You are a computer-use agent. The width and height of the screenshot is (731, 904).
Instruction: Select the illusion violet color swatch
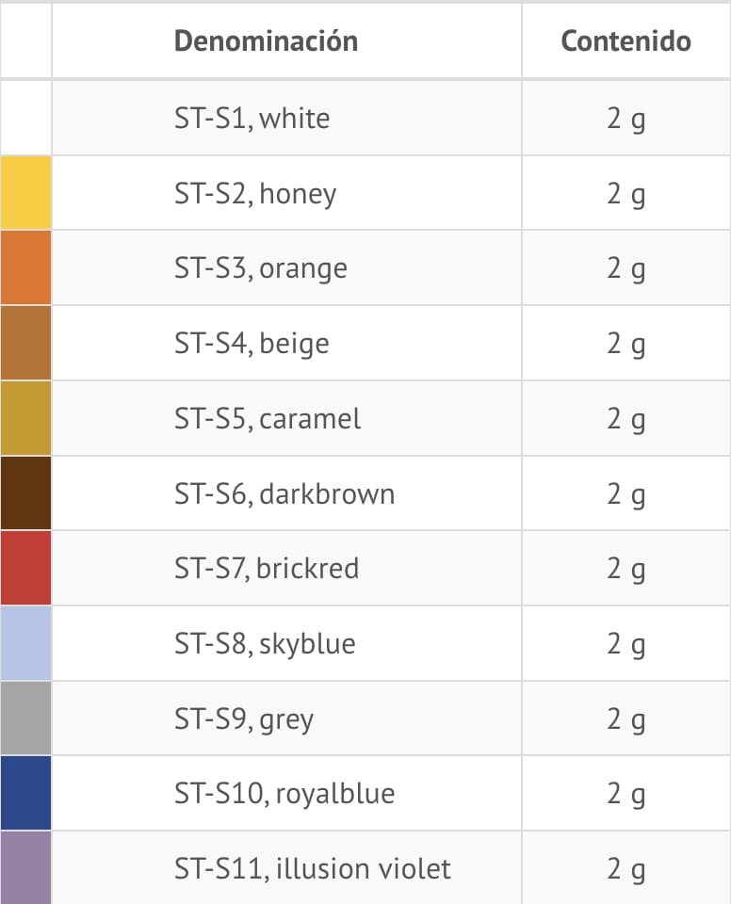coord(25,867)
